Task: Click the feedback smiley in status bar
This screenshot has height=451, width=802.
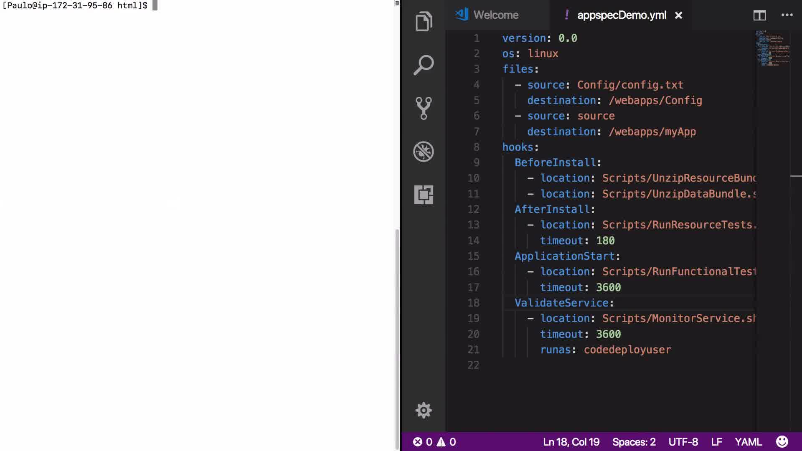Action: [782, 441]
